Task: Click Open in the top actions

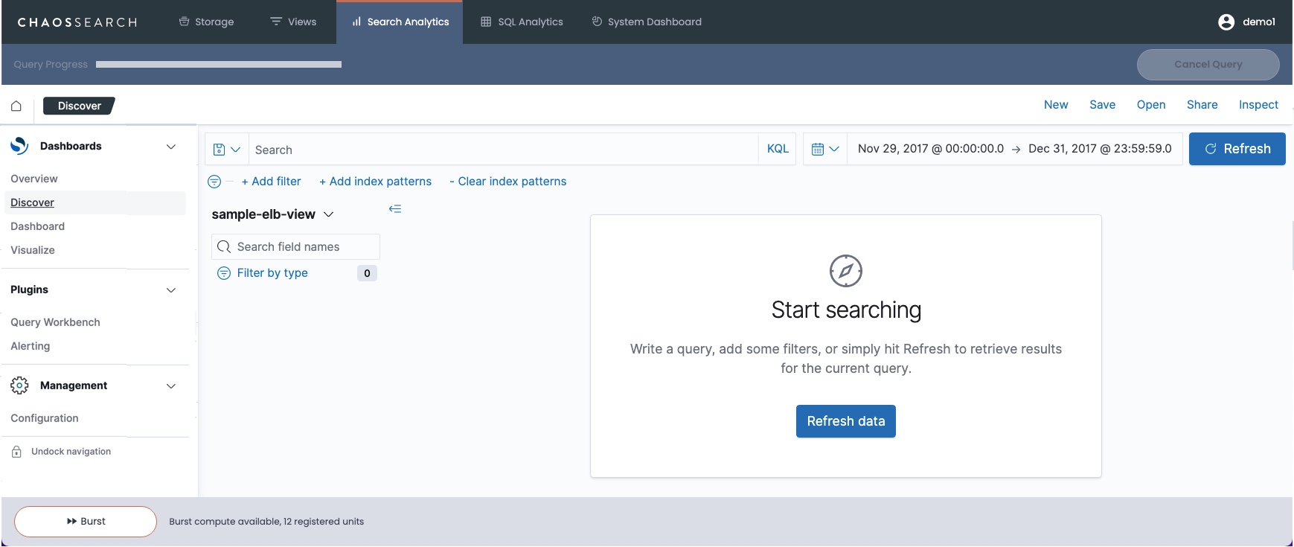Action: pos(1151,105)
